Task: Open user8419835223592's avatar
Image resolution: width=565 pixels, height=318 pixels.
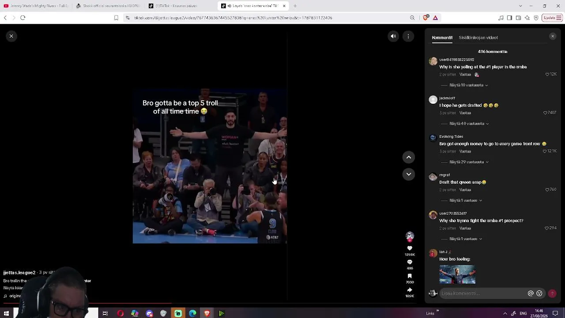Action: [433, 61]
